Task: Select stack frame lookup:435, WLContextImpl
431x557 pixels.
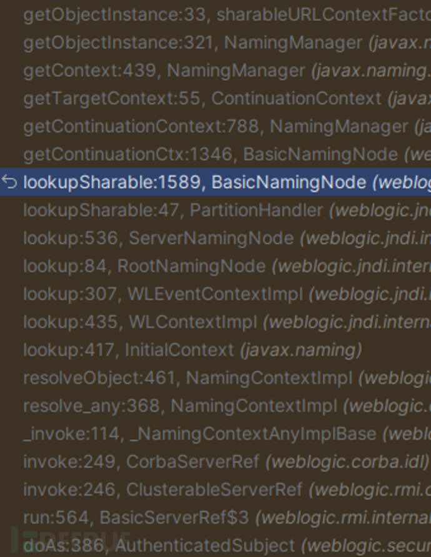Action: (x=215, y=322)
